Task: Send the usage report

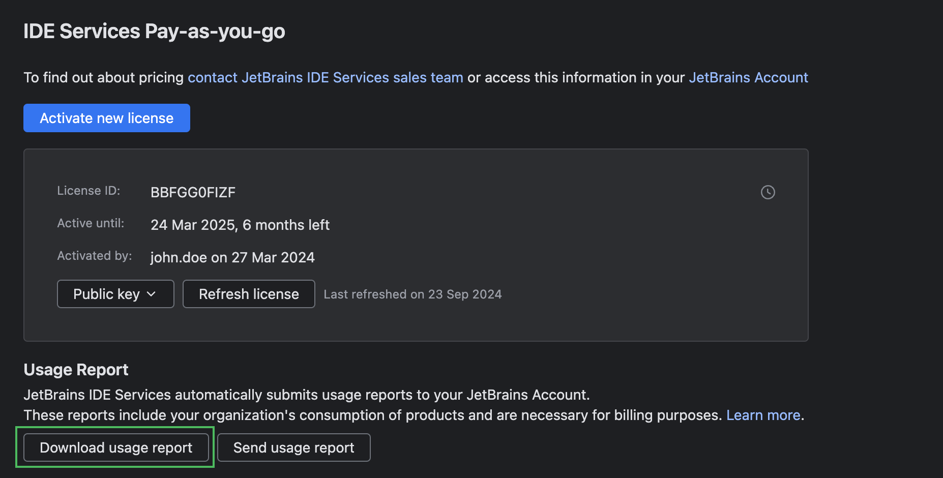Action: [293, 447]
